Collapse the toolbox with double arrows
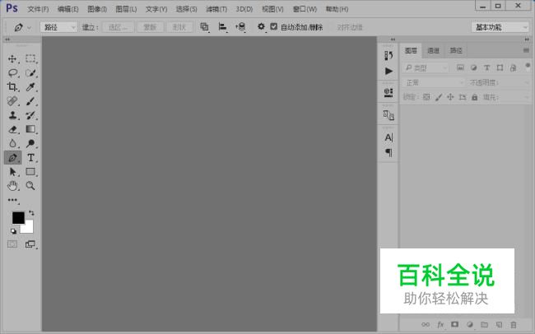Screen dimensions: 535x334 tap(7, 39)
